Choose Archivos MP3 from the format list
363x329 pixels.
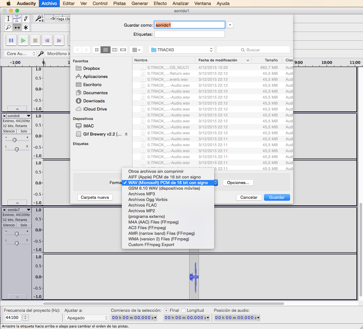tap(142, 194)
